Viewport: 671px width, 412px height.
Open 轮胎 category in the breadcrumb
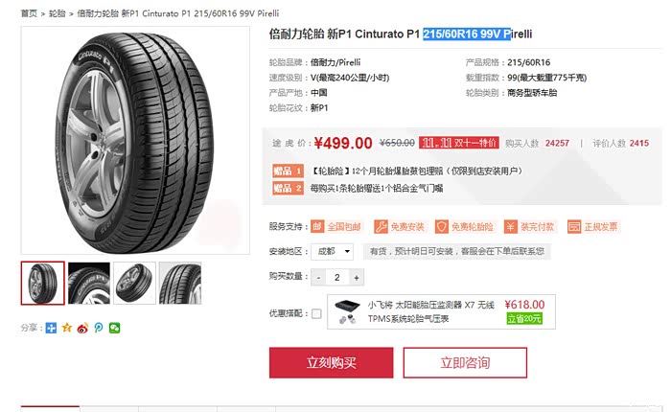pos(57,13)
